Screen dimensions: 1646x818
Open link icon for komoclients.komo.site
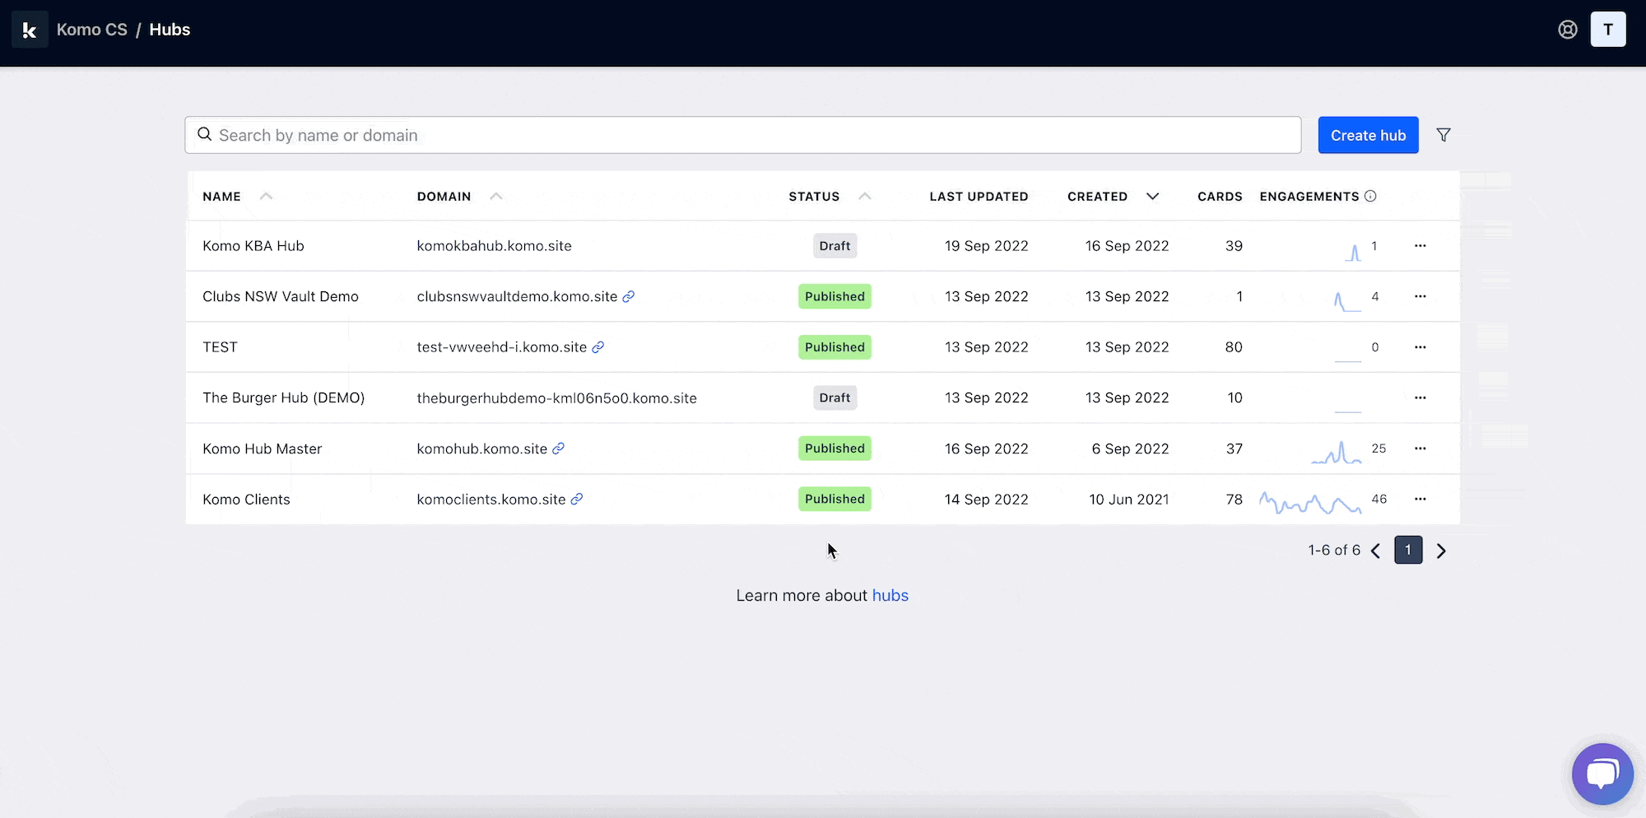tap(577, 499)
